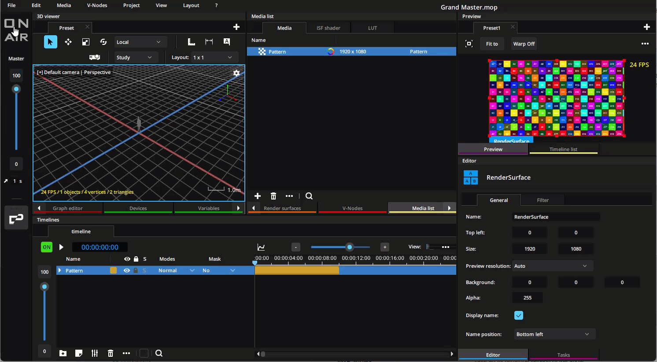Viewport: 657px width, 362px height.
Task: Open the timeline curve graph icon
Action: [261, 247]
